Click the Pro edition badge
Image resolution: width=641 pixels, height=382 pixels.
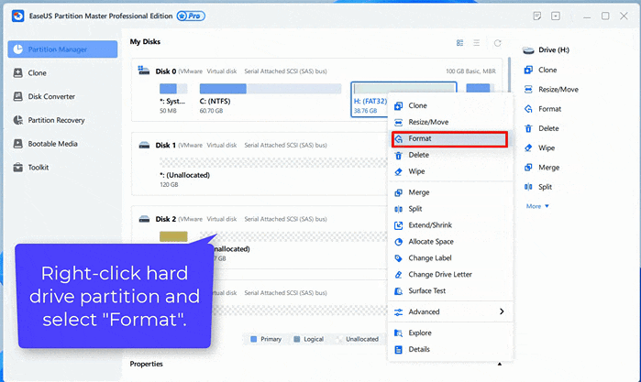click(x=191, y=16)
